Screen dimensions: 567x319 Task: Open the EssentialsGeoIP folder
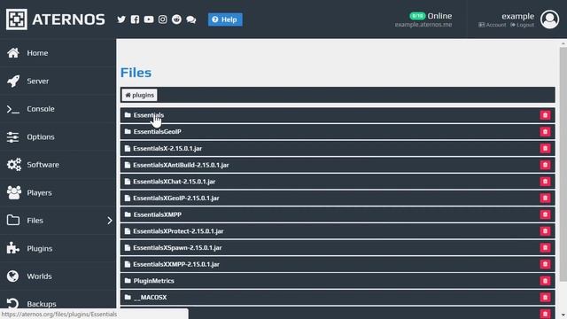[x=158, y=132]
